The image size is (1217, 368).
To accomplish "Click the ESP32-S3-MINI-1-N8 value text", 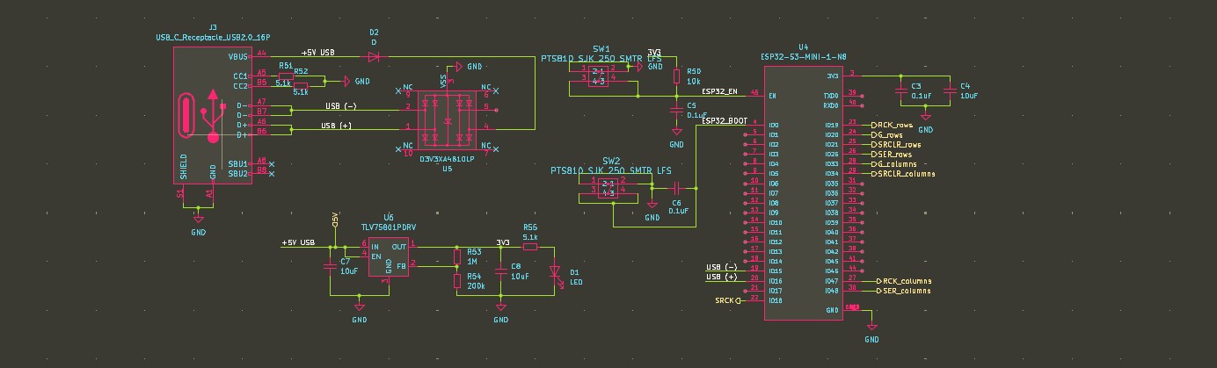I will point(803,56).
